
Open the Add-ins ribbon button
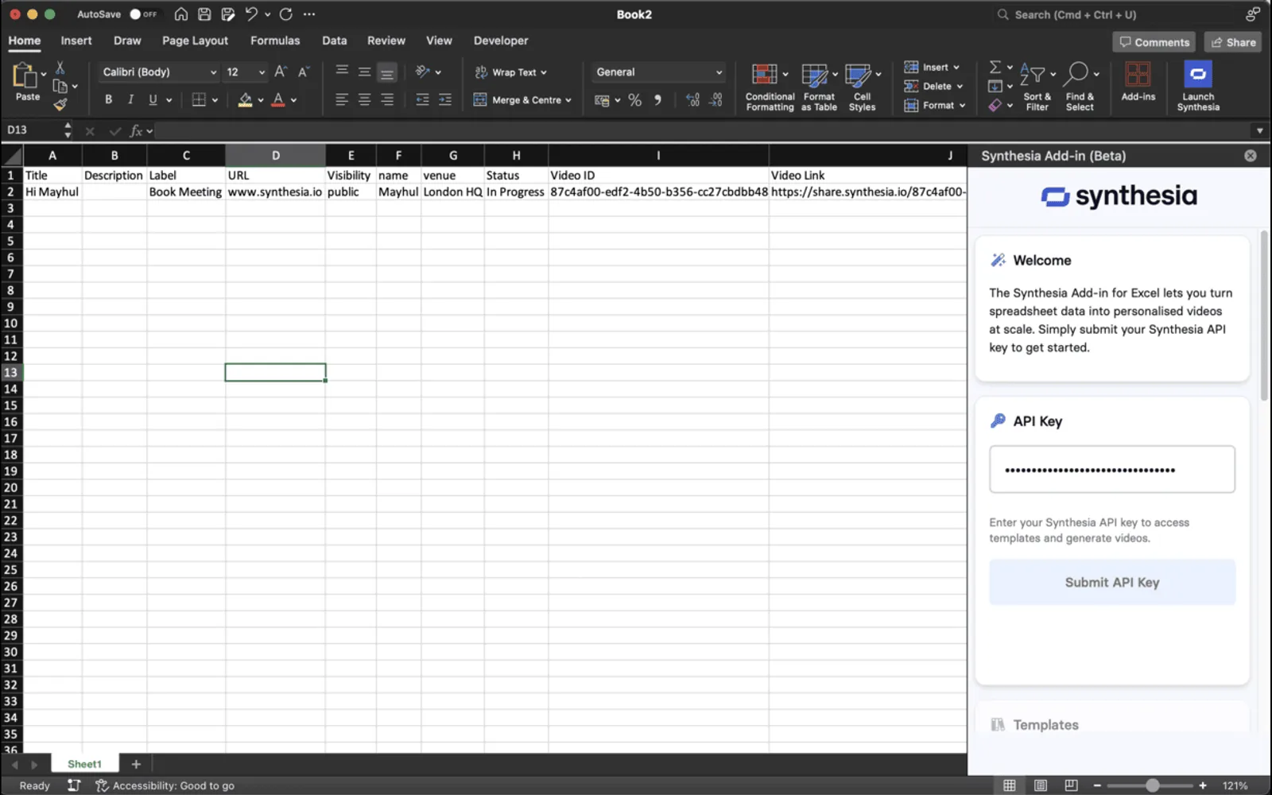pos(1138,81)
